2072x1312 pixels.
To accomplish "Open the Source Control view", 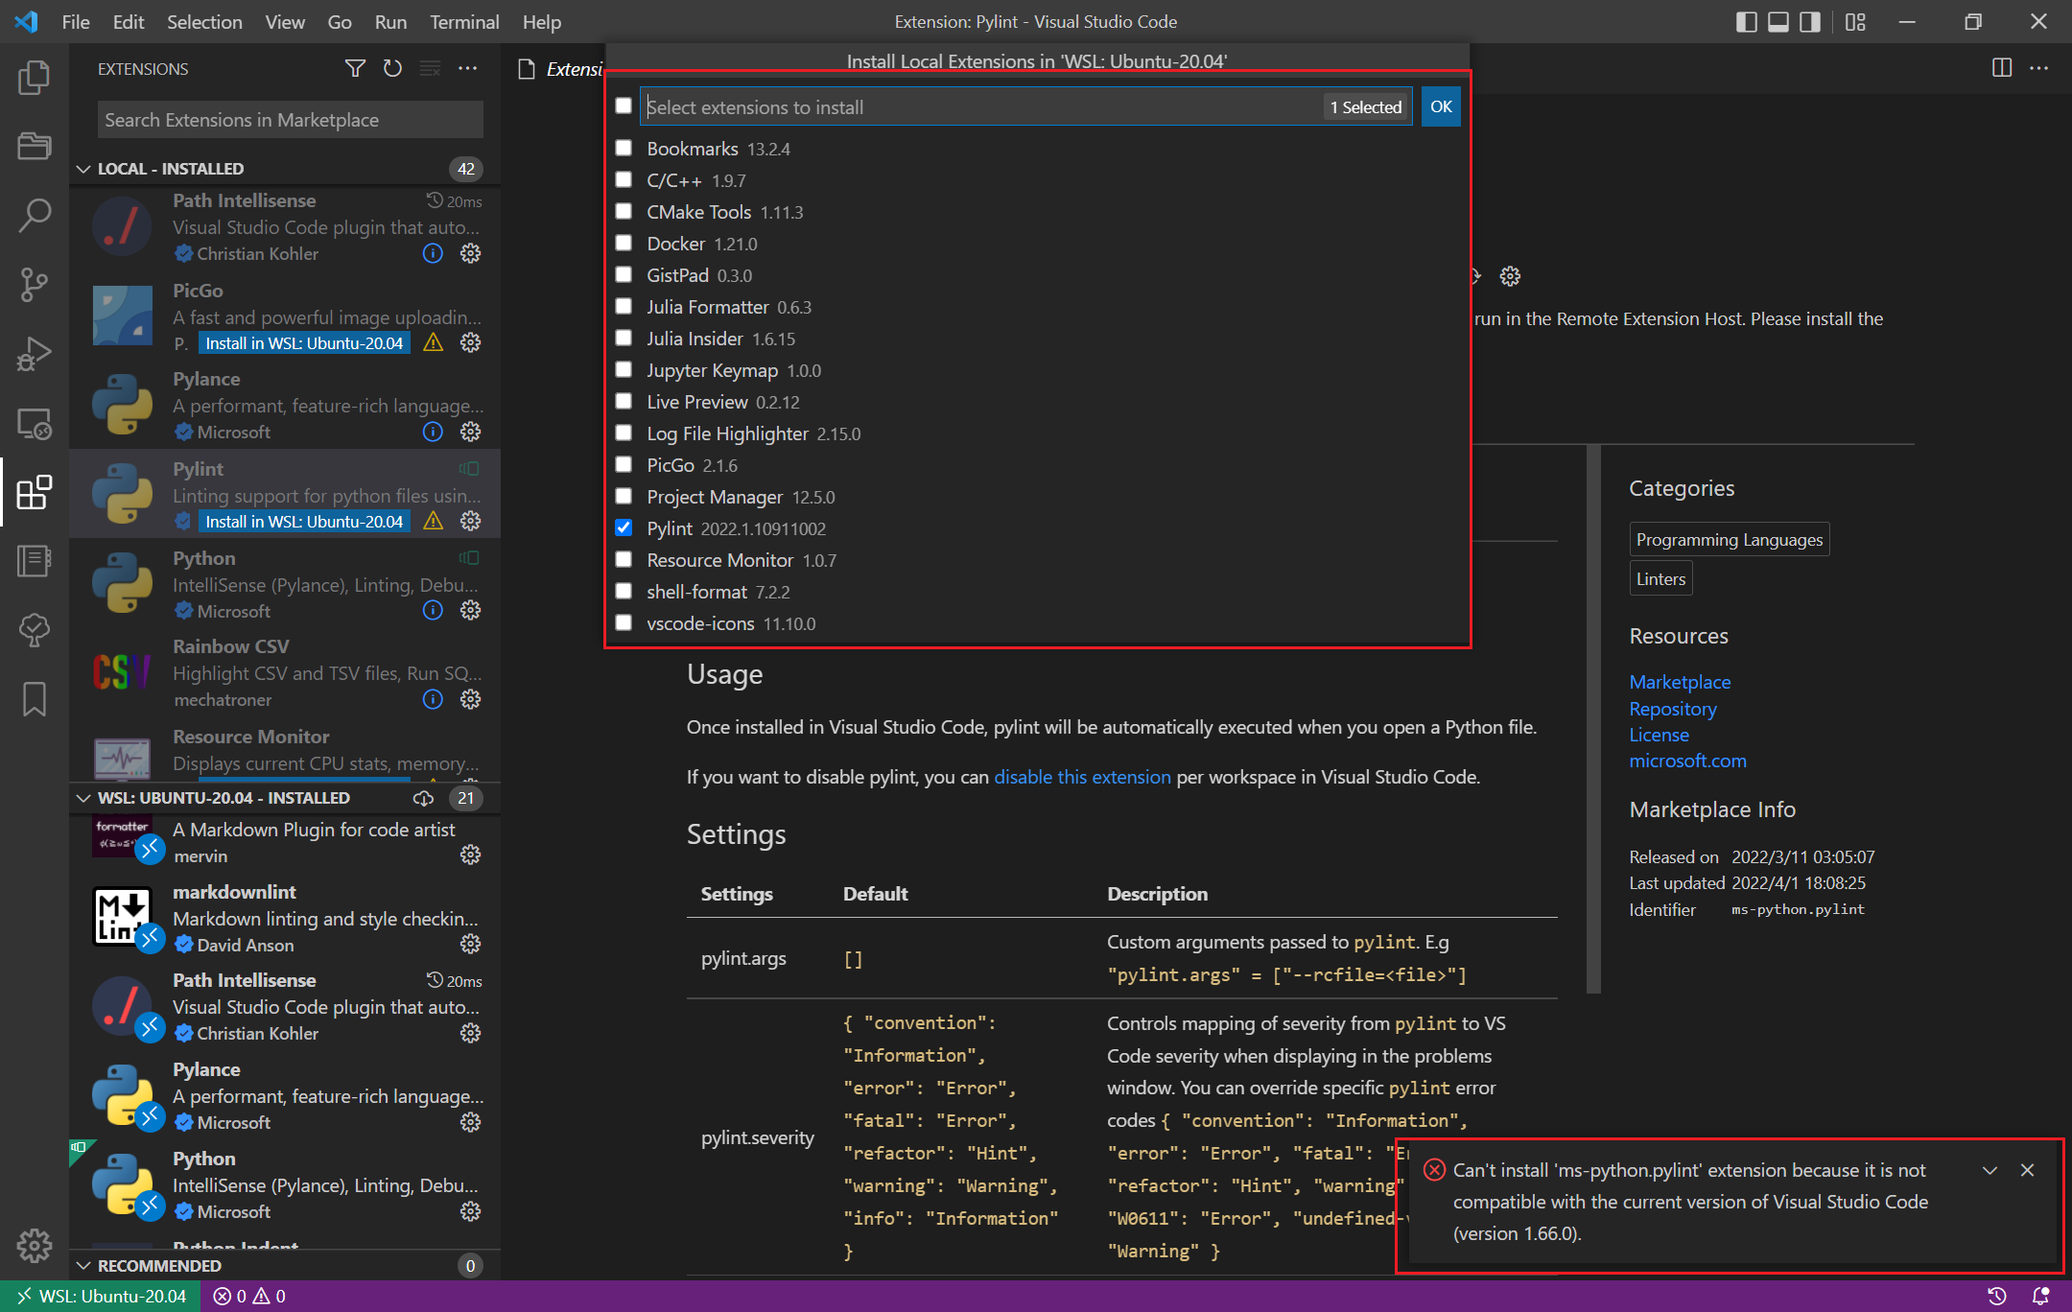I will pos(35,284).
